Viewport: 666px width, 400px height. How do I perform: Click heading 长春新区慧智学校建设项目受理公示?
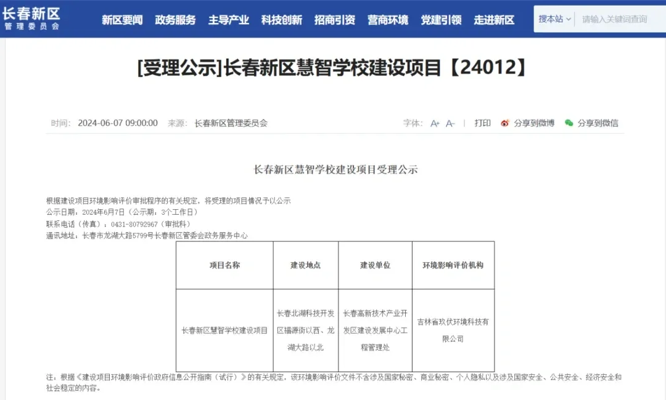335,170
